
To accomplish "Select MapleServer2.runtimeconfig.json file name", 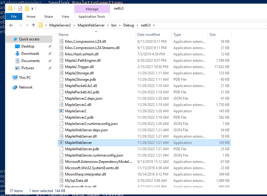I will (91, 124).
